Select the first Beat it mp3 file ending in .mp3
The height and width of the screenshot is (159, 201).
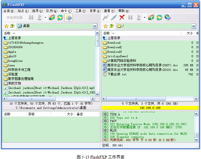click(49, 88)
